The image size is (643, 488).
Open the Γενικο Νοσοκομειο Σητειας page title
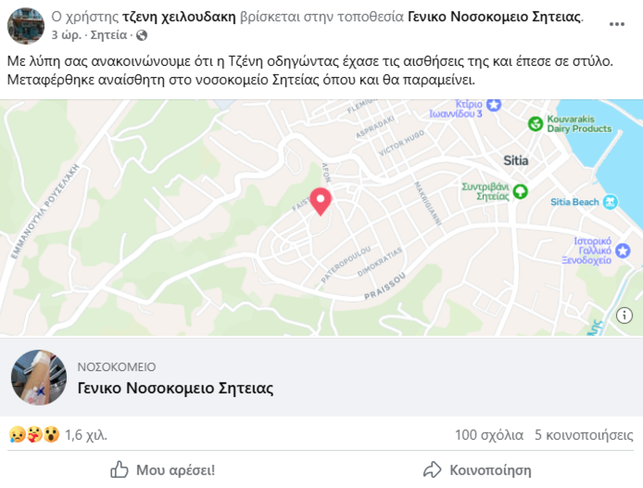175,388
